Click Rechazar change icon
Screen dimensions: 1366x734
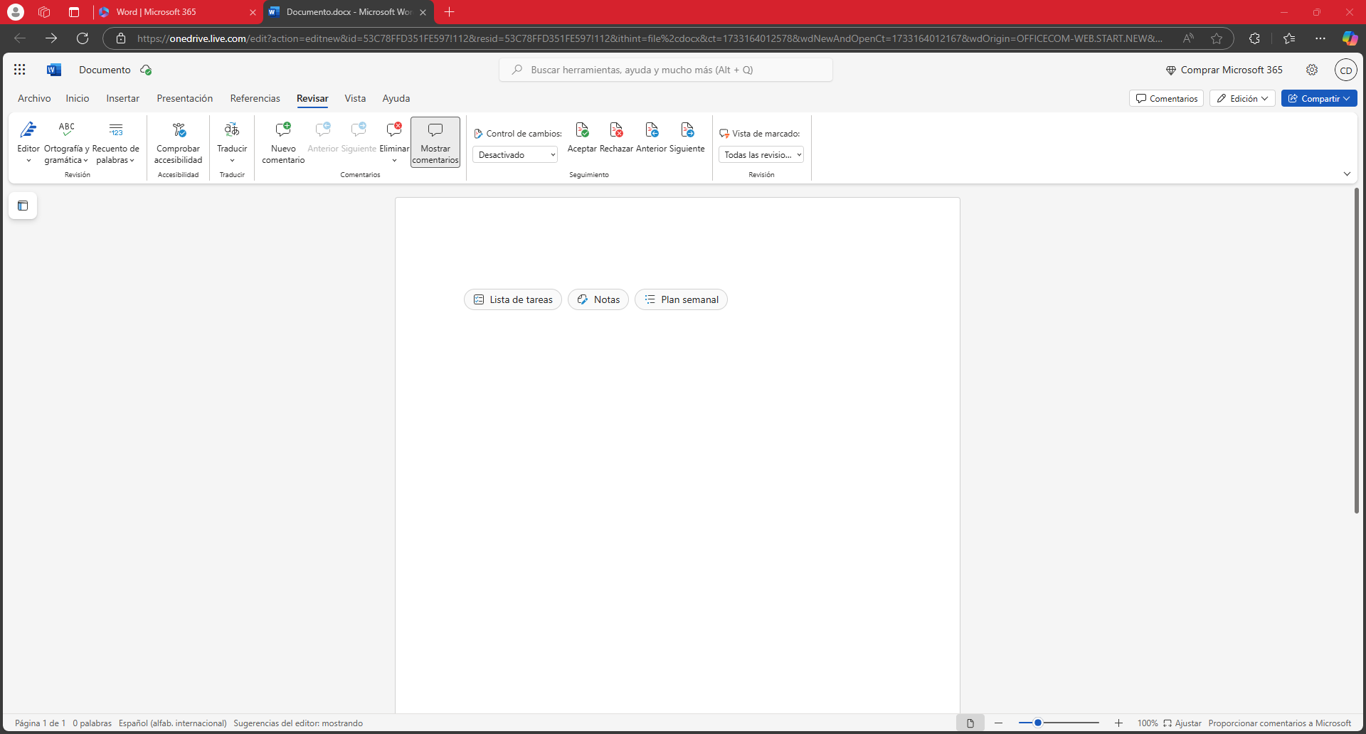(x=616, y=130)
